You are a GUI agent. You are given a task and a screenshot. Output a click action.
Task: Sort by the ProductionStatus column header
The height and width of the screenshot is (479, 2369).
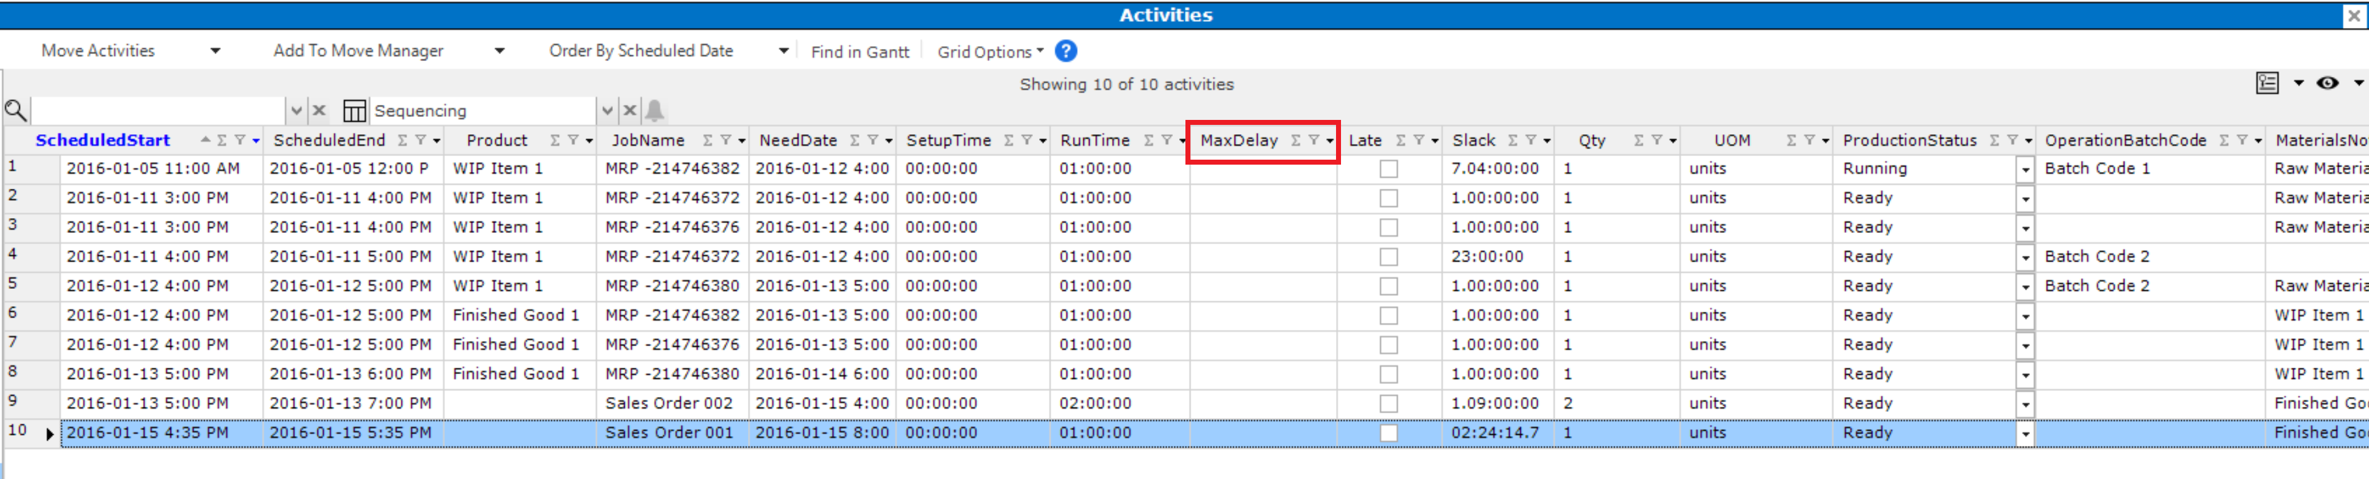1909,140
